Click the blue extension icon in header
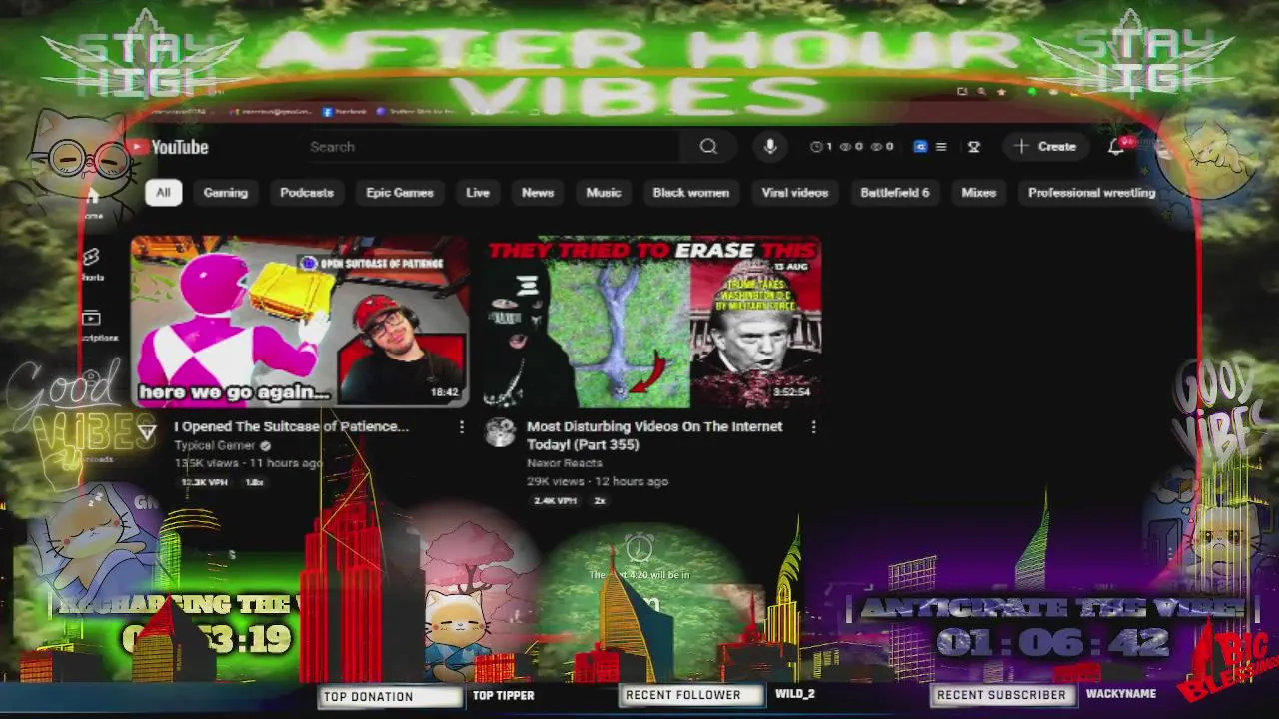Viewport: 1279px width, 719px height. (920, 147)
